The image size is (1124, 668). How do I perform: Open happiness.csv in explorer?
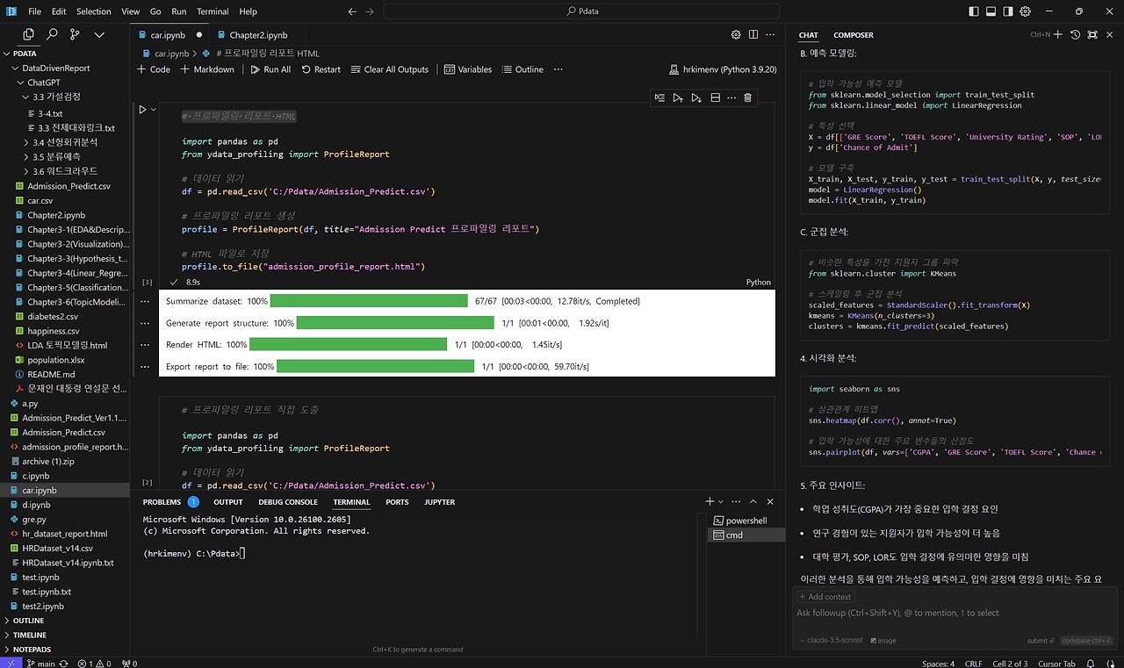click(53, 332)
